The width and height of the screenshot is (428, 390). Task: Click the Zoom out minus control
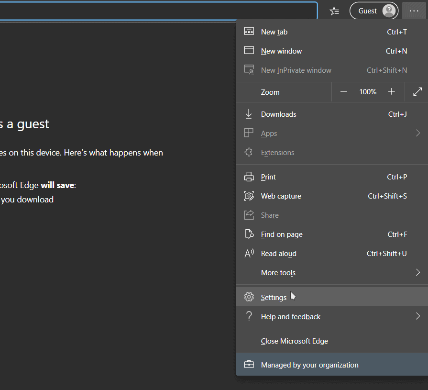pyautogui.click(x=343, y=91)
